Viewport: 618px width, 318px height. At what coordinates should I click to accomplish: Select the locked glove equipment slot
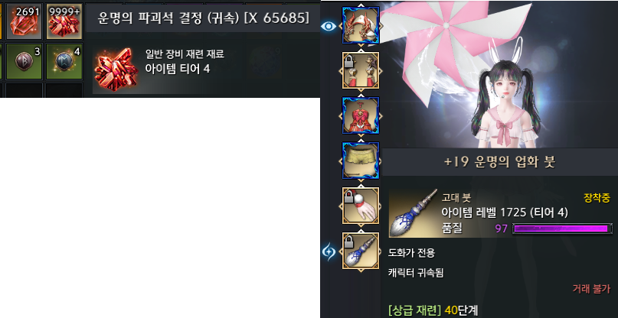point(361,206)
